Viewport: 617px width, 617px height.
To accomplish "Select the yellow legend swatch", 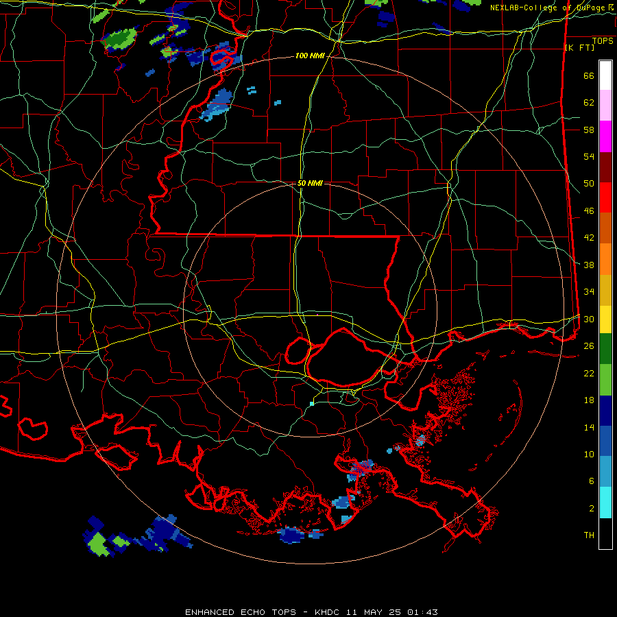I will (x=605, y=319).
